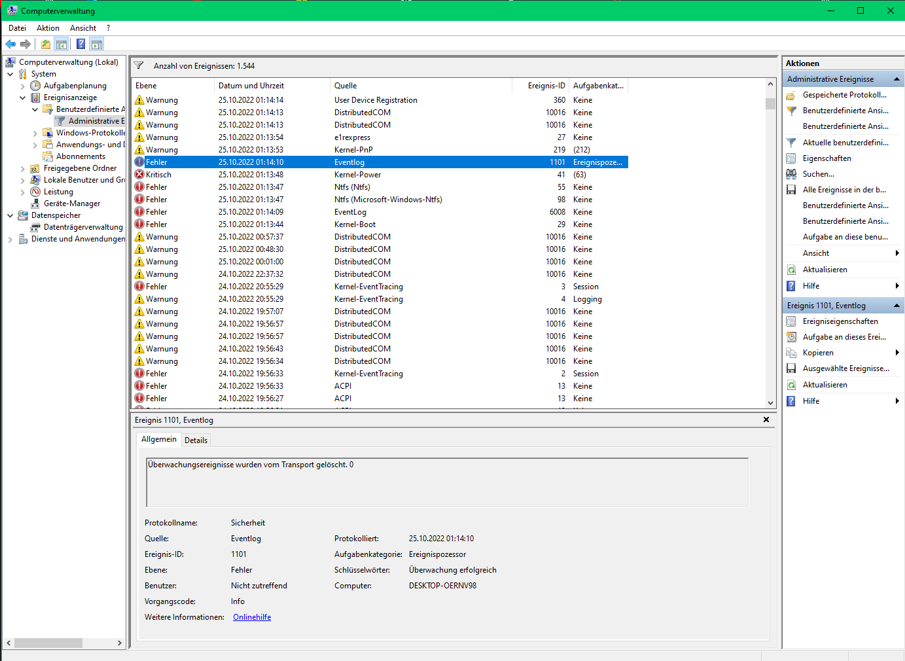Open the Aktion menu

pyautogui.click(x=48, y=28)
